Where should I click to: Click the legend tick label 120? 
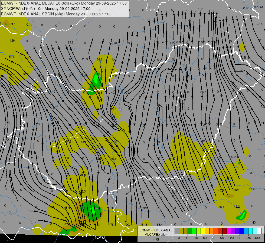(x=231, y=238)
